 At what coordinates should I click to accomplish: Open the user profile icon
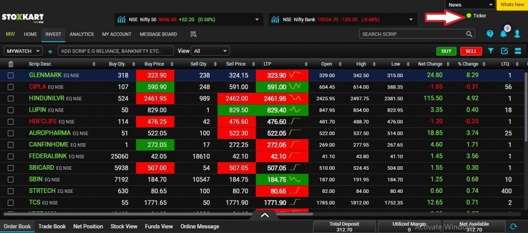pyautogui.click(x=517, y=34)
